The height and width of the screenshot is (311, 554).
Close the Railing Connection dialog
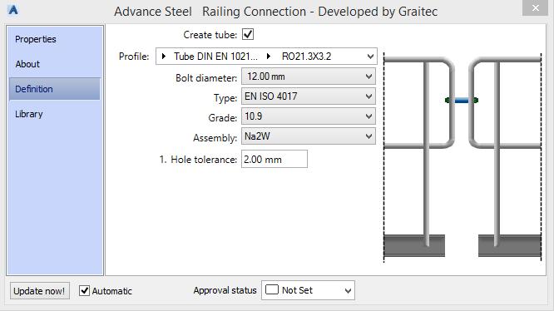click(535, 7)
